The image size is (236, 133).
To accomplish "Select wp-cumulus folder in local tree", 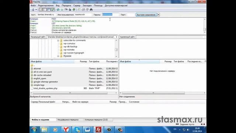I will tap(69, 44).
